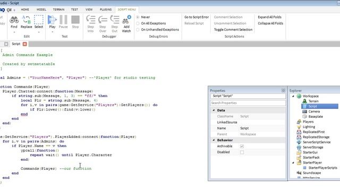Open the Replace tool
The width and height of the screenshot is (340, 191).
26,22
